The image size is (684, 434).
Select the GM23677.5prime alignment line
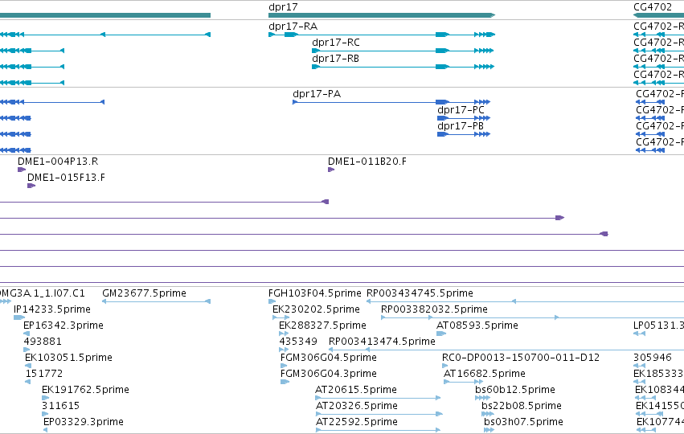[156, 301]
